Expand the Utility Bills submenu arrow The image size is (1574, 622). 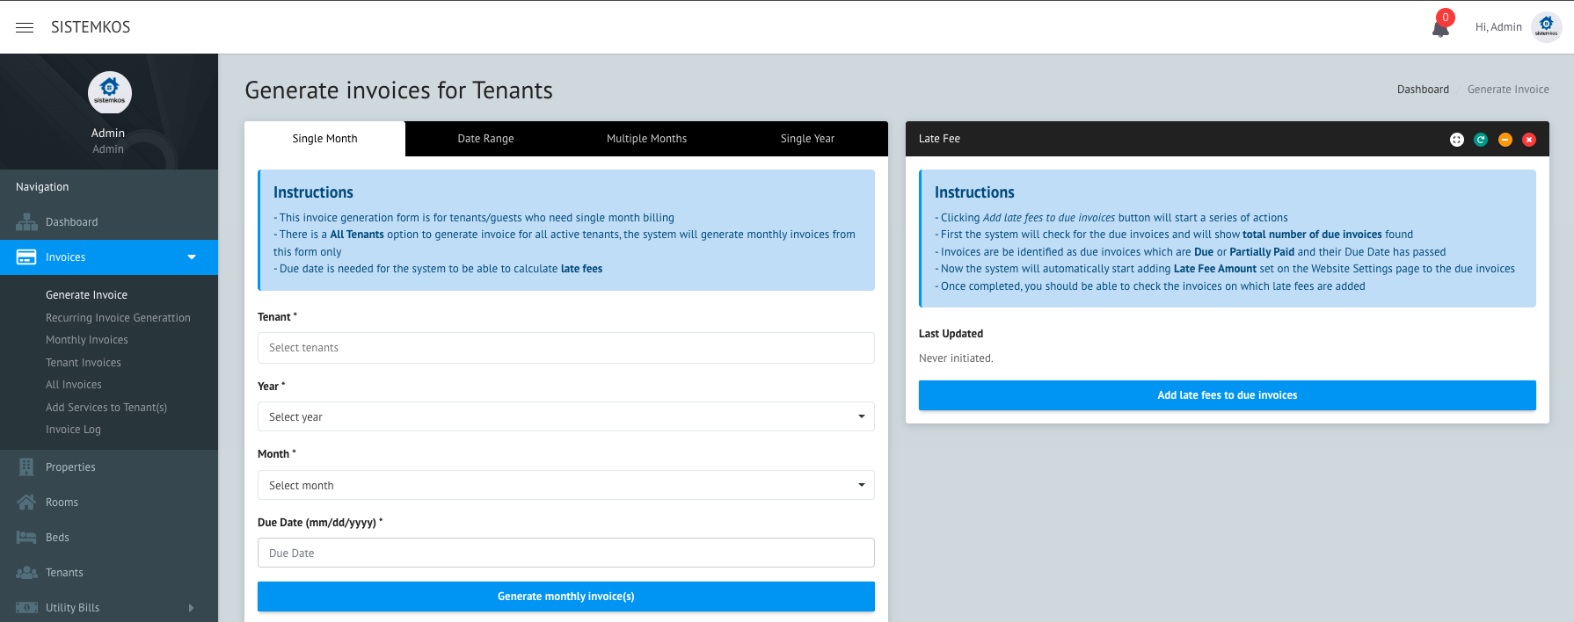191,608
